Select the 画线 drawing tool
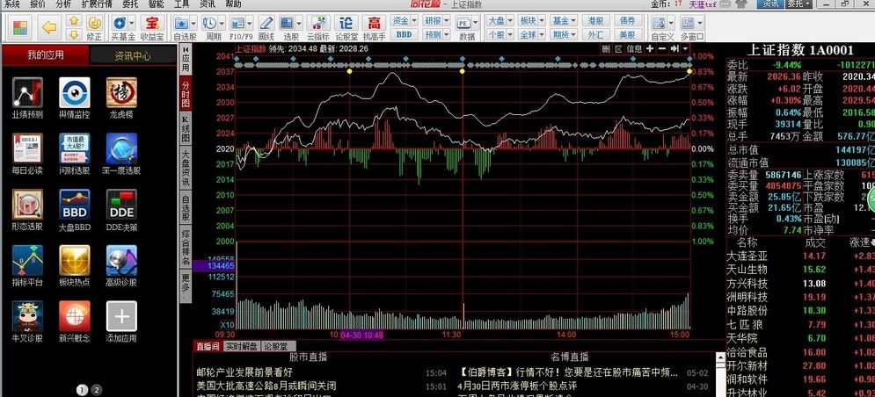875x397 pixels. 266,26
